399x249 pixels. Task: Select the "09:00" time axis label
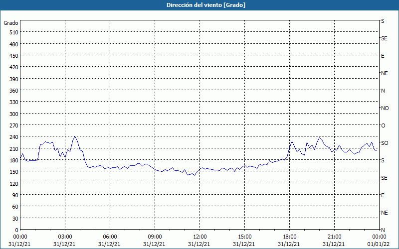click(x=155, y=237)
